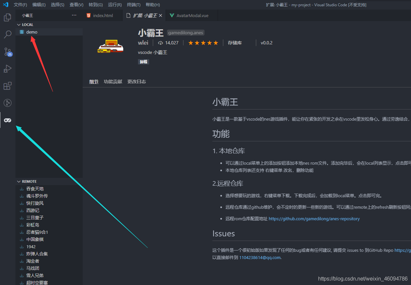Open the Run and Debug view
This screenshot has height=285, width=411.
(x=8, y=69)
